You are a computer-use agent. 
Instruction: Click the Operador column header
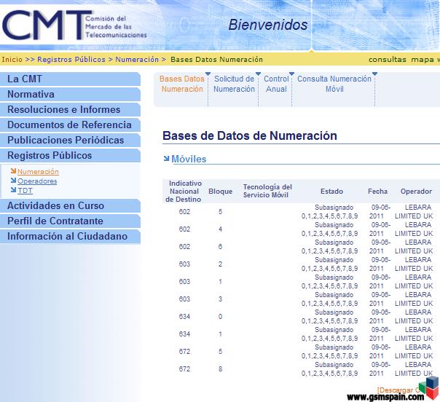click(416, 192)
